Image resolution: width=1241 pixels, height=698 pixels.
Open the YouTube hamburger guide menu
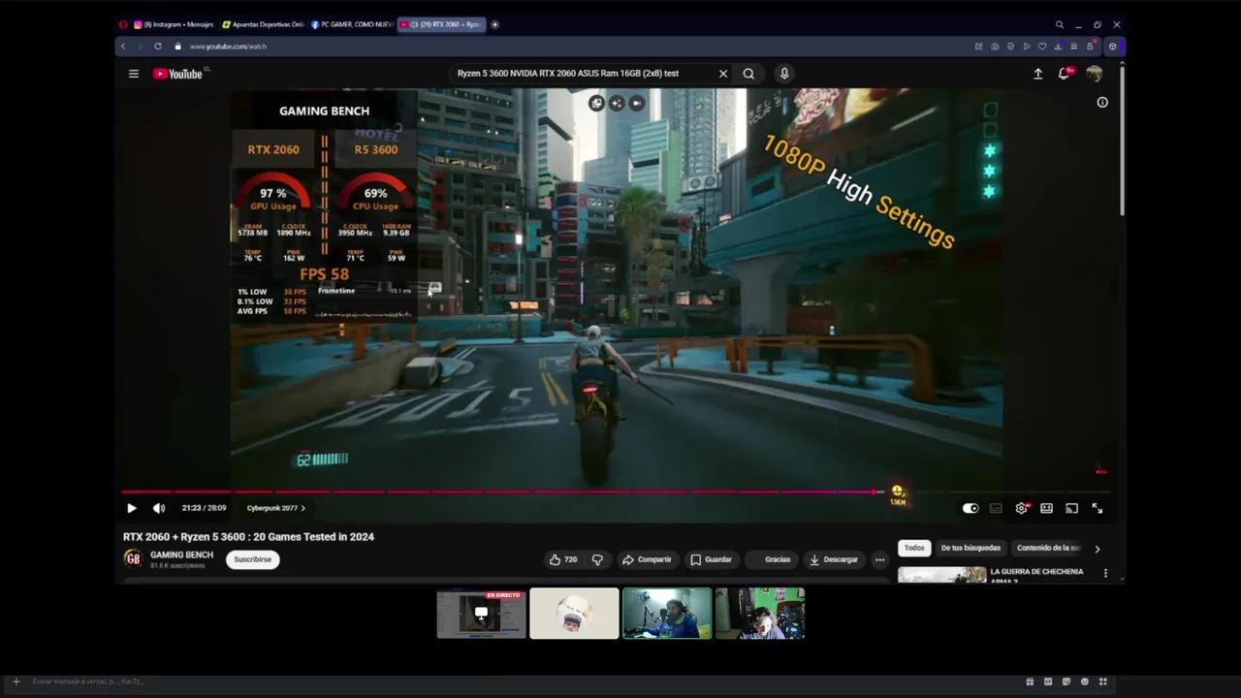click(x=134, y=74)
